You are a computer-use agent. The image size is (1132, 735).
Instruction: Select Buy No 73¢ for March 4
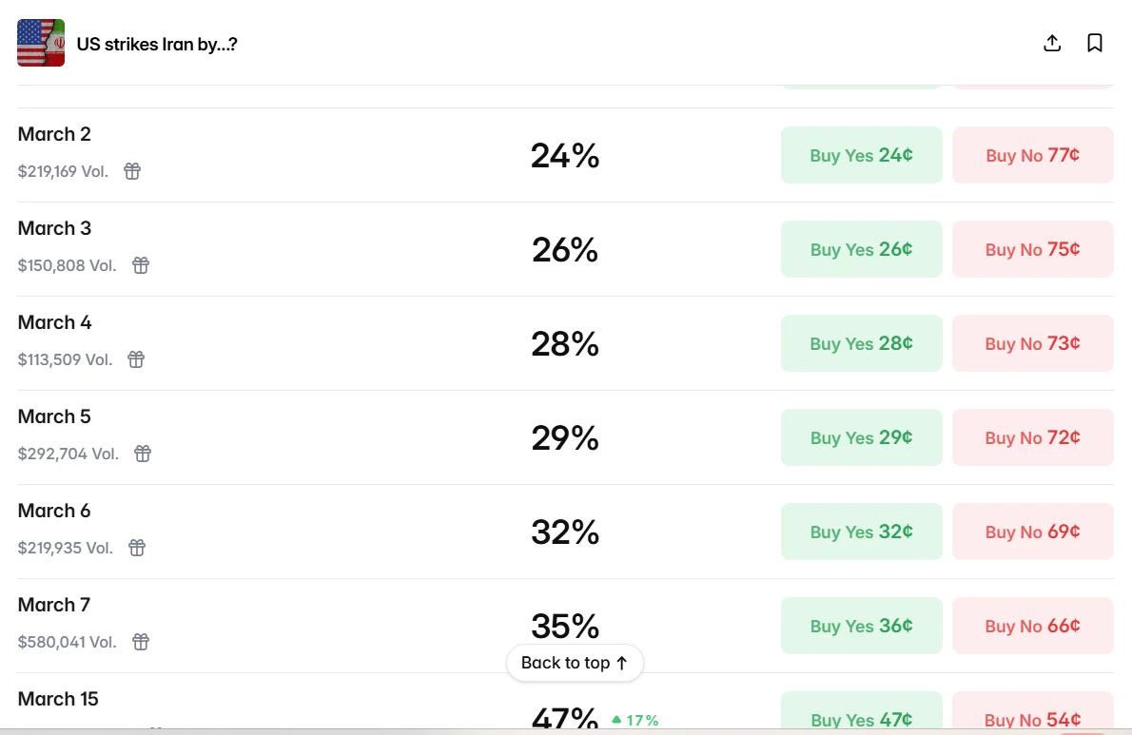[x=1032, y=343]
